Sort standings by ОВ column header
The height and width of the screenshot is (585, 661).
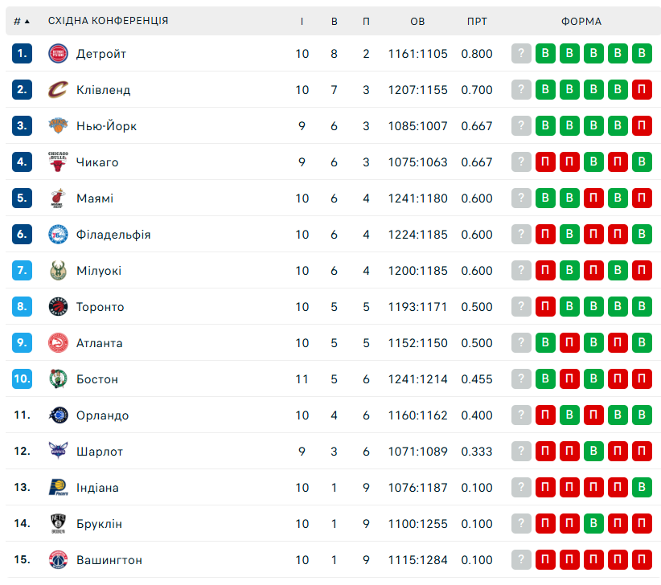point(417,21)
